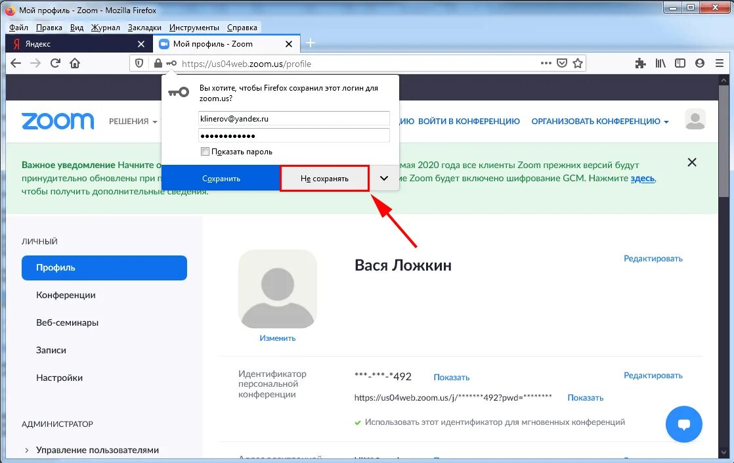
Task: Check the Показать пароль checkbox
Action: (205, 151)
